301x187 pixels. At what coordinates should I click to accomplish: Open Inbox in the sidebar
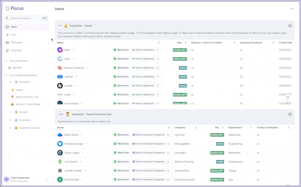pyautogui.click(x=27, y=27)
